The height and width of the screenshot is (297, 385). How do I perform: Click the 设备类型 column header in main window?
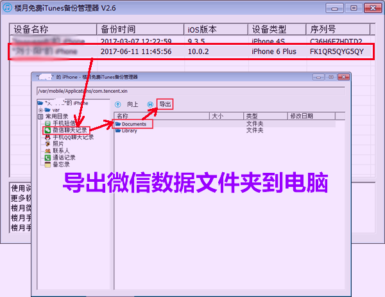click(277, 29)
